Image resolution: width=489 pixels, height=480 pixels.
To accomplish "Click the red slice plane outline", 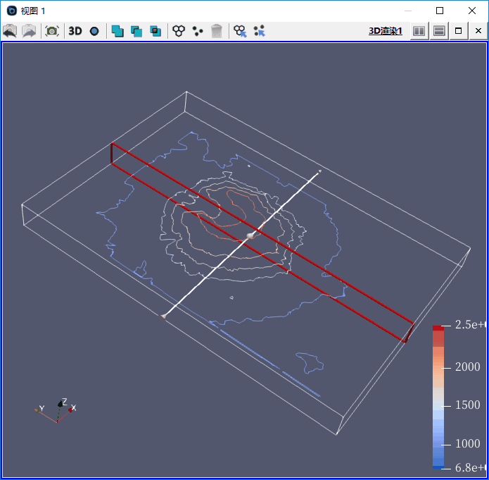I will (x=262, y=242).
